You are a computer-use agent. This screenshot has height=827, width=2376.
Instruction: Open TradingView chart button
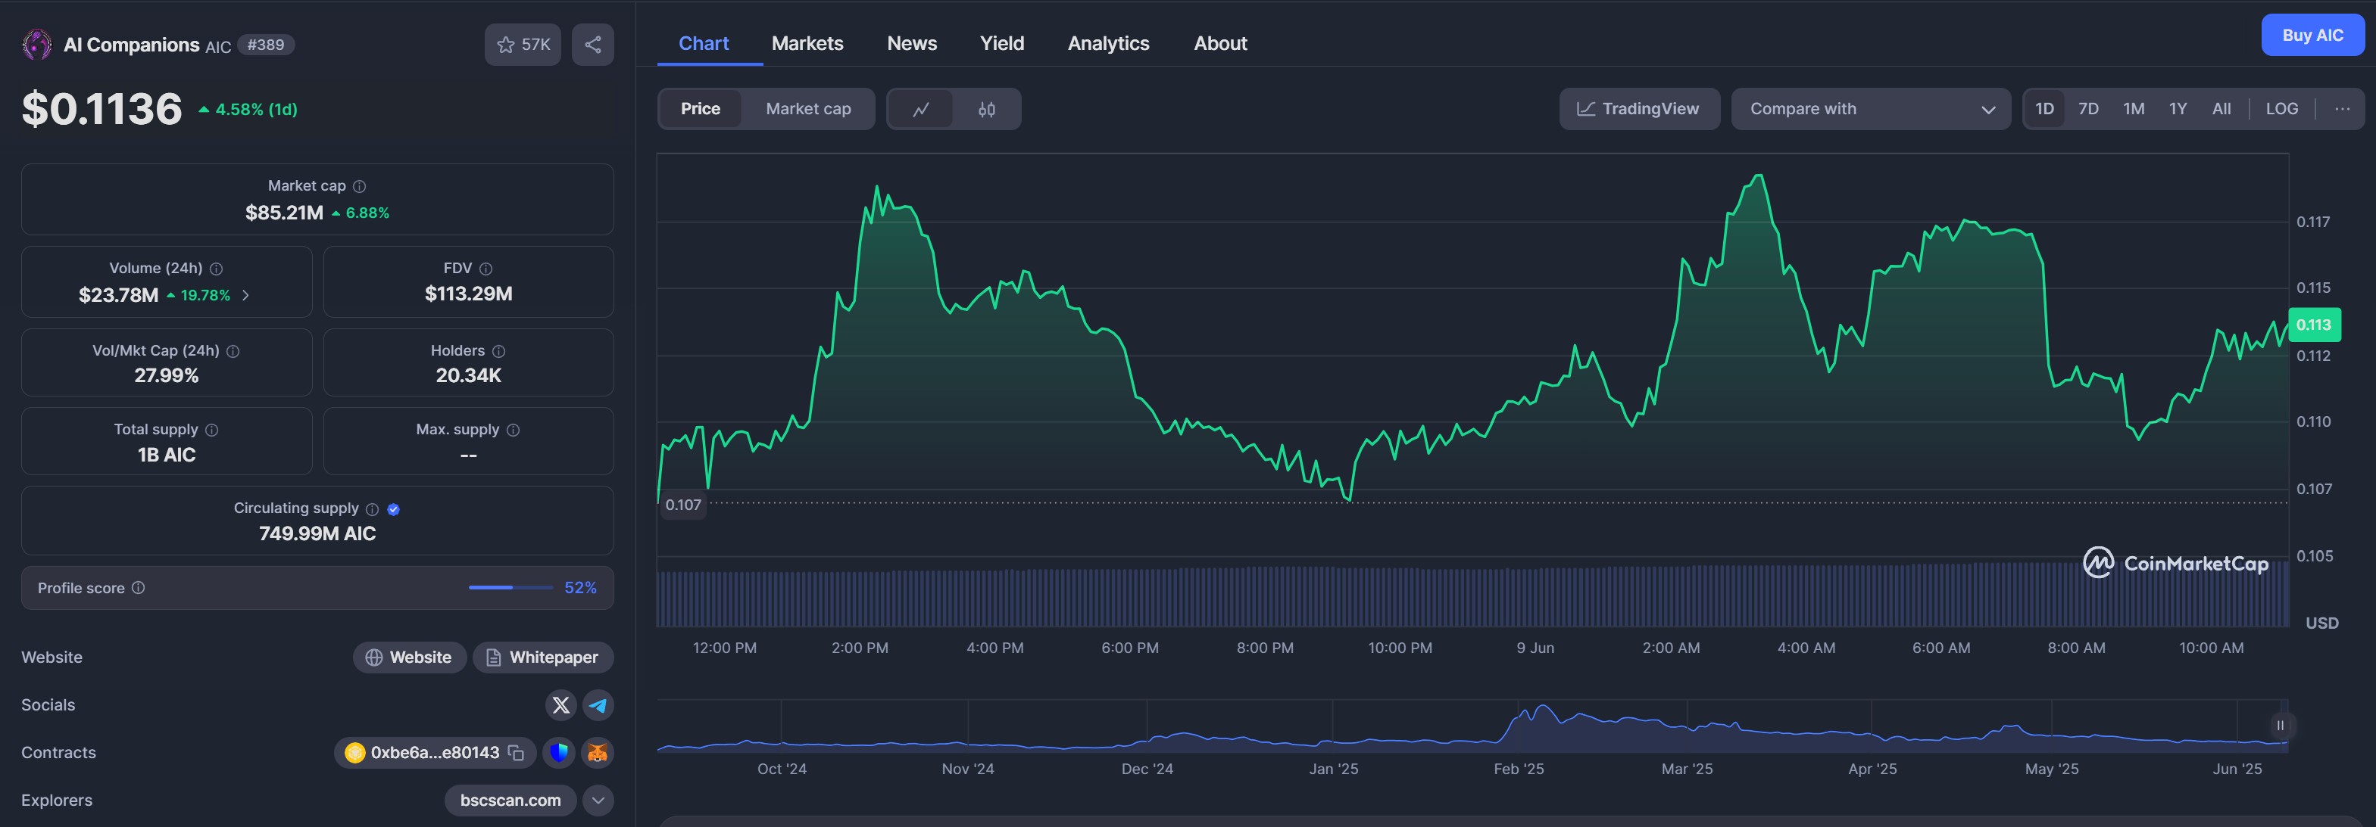click(x=1639, y=109)
